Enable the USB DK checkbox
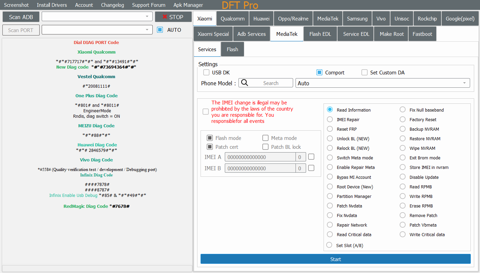Image resolution: width=480 pixels, height=273 pixels. (x=206, y=72)
